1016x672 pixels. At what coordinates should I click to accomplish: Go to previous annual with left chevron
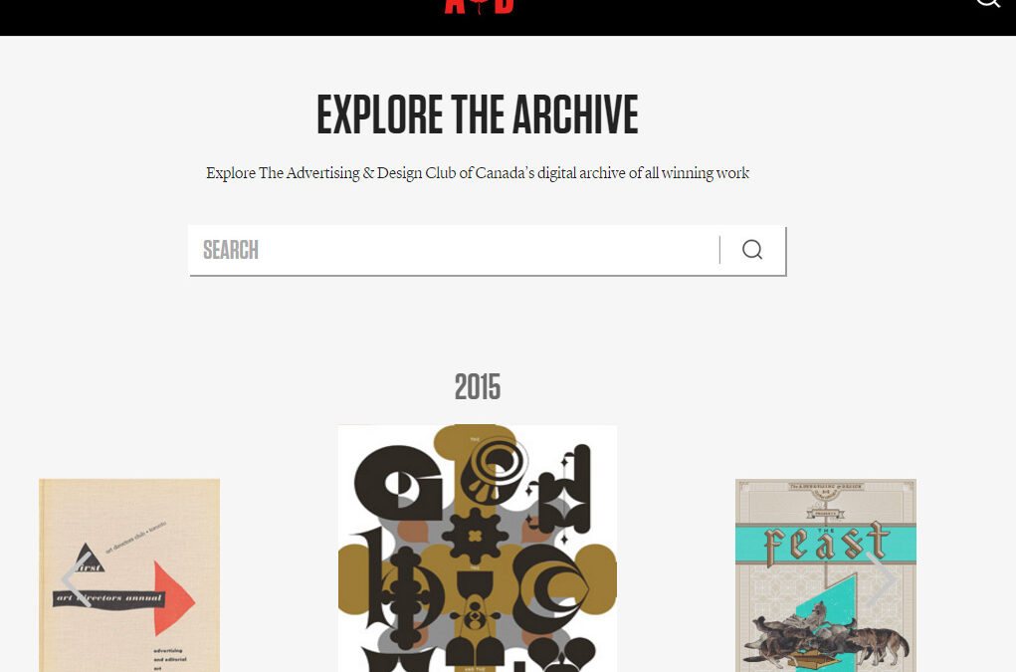(76, 579)
